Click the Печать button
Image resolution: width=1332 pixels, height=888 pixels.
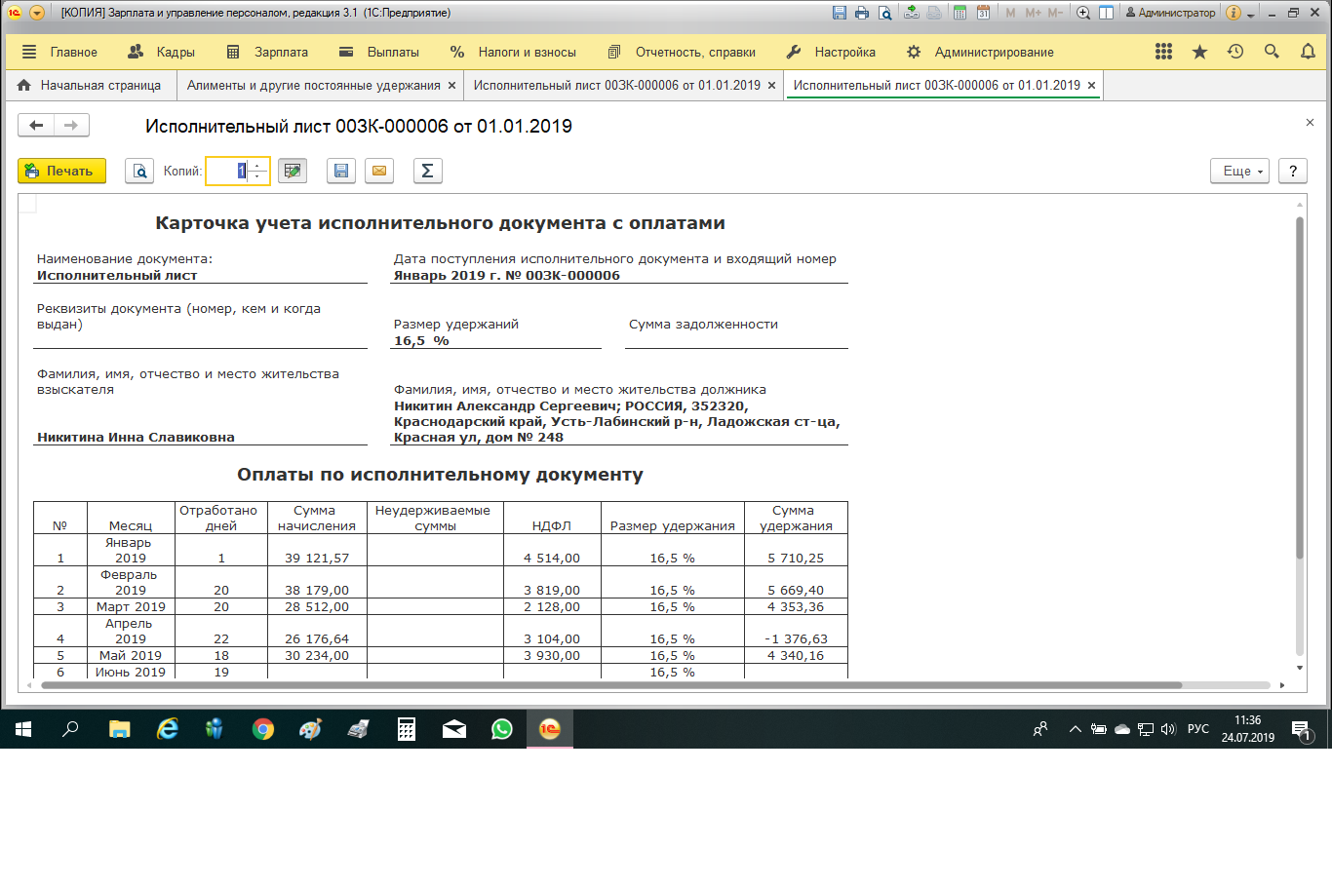tap(61, 172)
